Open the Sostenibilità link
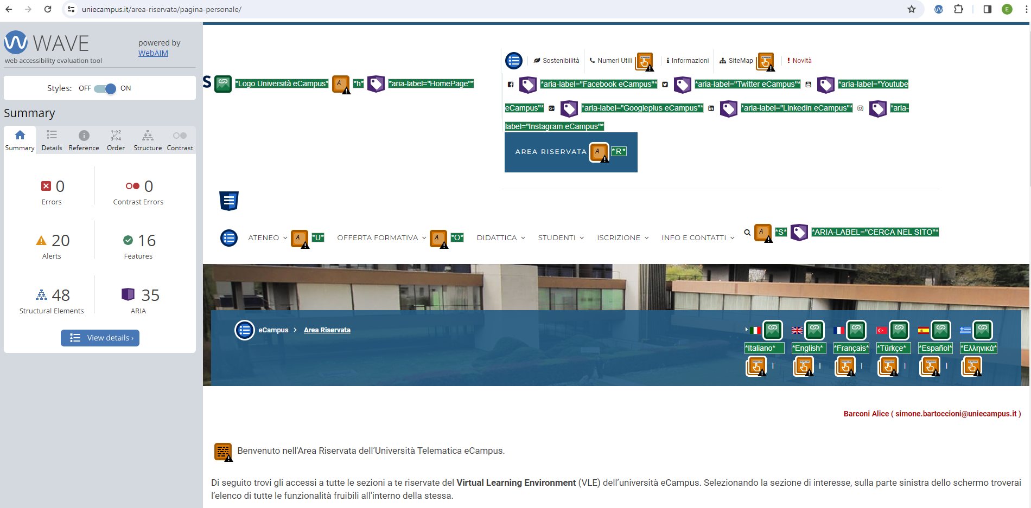This screenshot has height=508, width=1031. point(556,61)
